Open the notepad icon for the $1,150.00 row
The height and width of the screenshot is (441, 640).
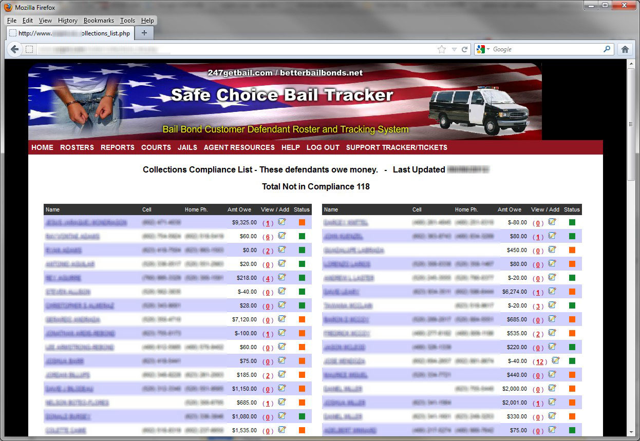pos(281,388)
